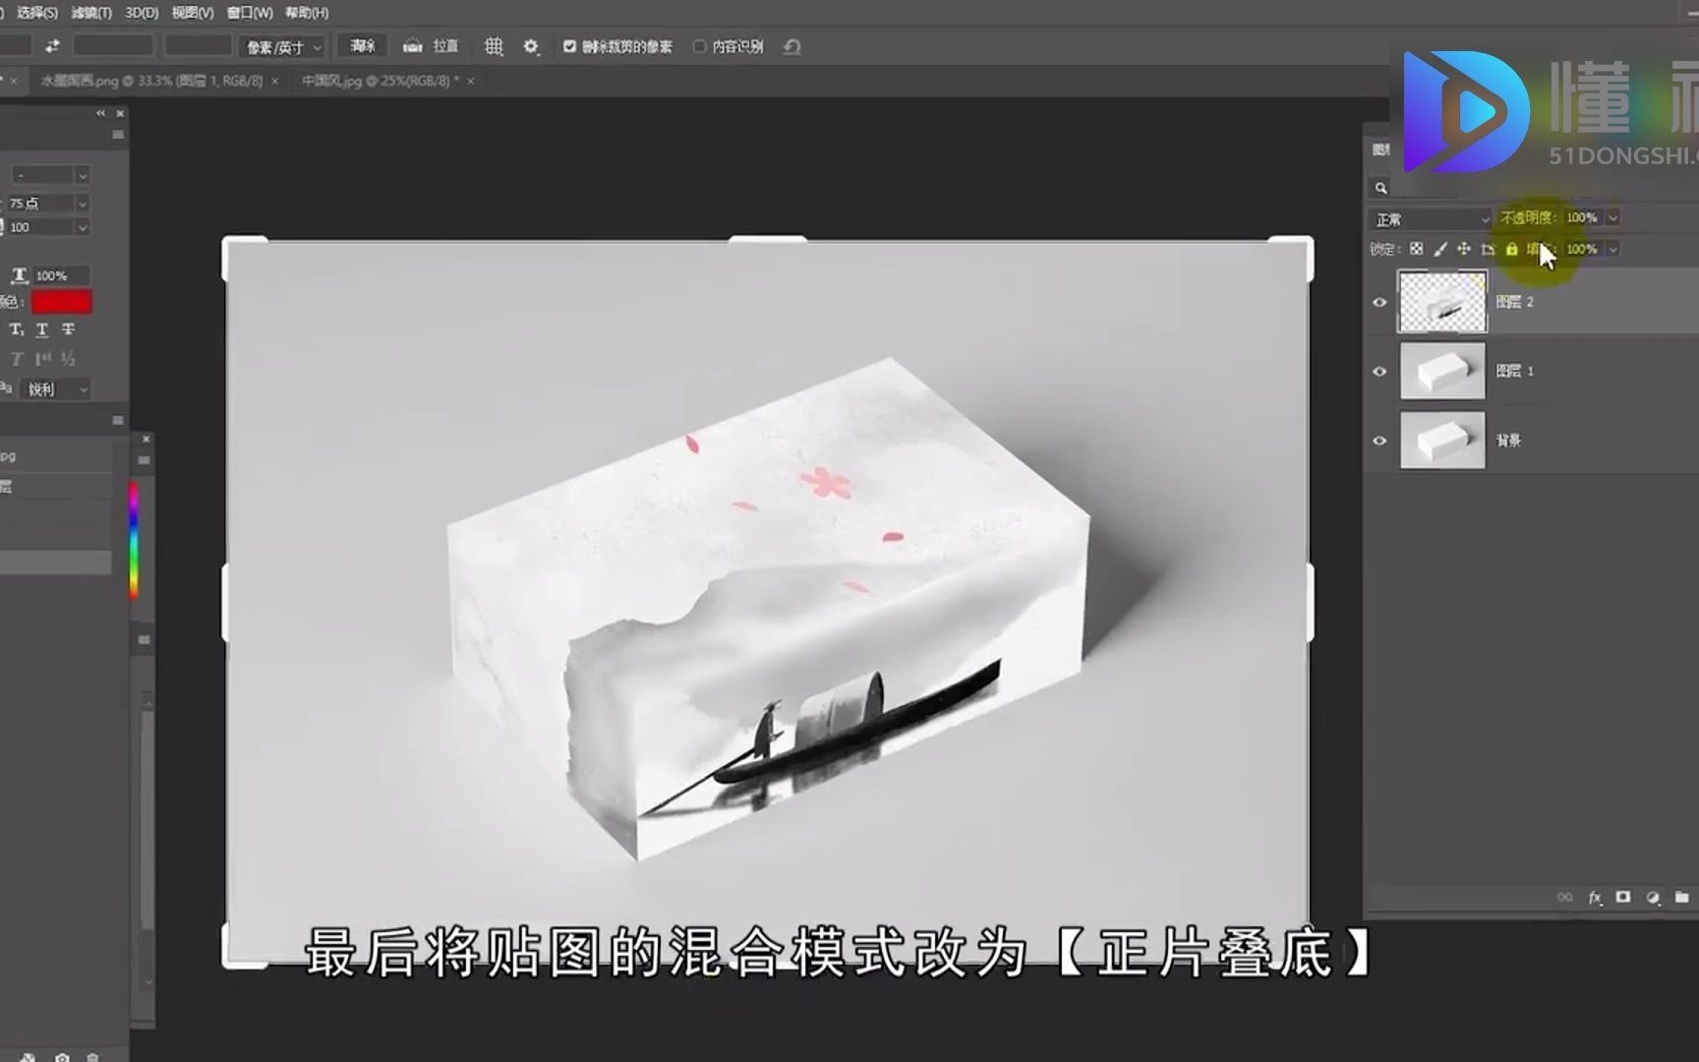Enable 内容识别 content-aware checkbox
This screenshot has height=1062, width=1699.
pyautogui.click(x=699, y=46)
